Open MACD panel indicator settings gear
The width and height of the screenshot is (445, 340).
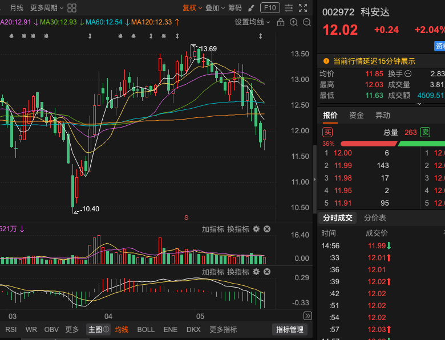coord(256,272)
